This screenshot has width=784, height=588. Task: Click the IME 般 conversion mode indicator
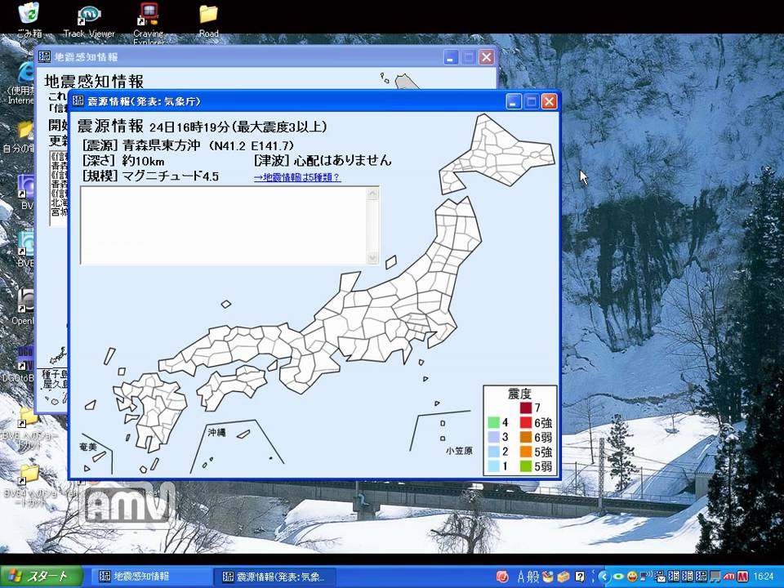(x=532, y=576)
